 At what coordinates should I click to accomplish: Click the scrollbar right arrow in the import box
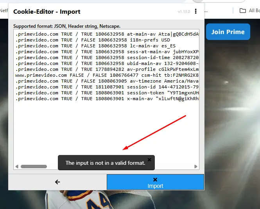click(x=195, y=166)
